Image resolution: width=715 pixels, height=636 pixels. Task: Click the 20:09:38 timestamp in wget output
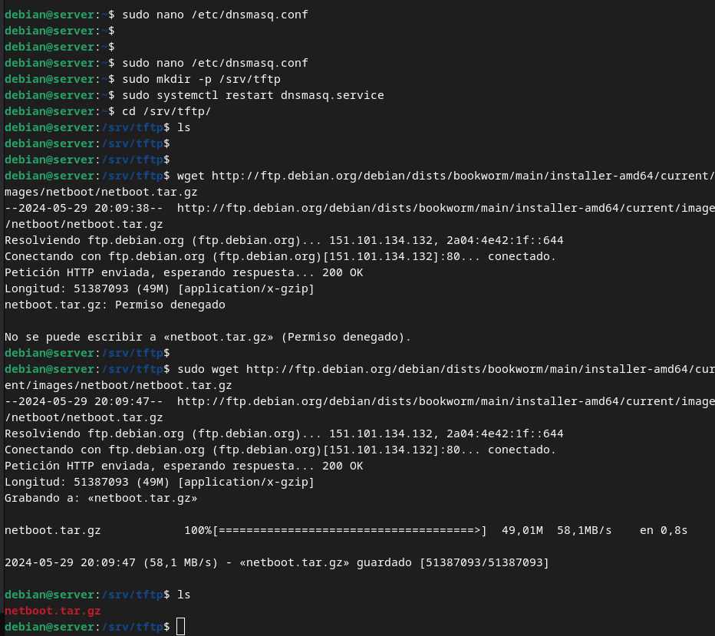pos(100,208)
